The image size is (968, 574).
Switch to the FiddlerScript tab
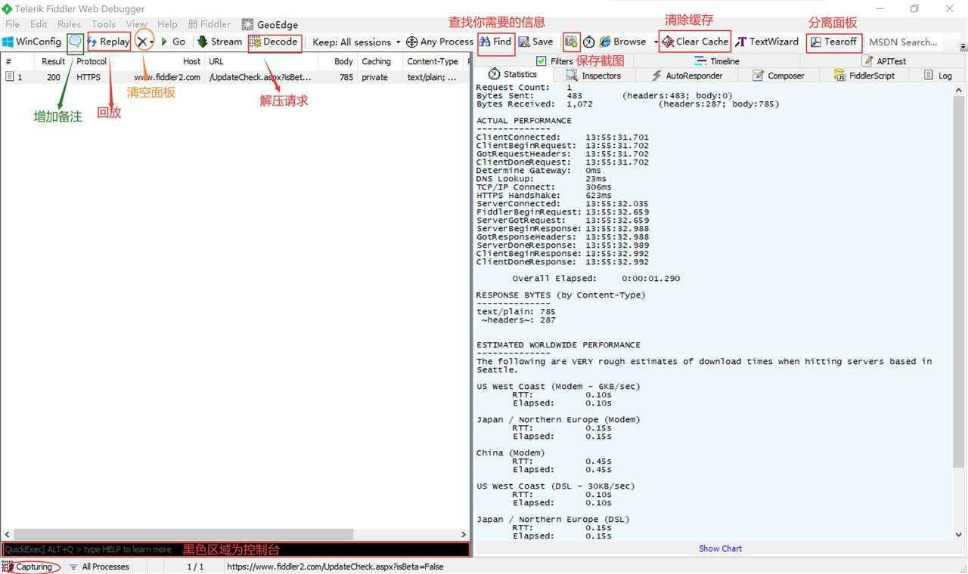[864, 76]
